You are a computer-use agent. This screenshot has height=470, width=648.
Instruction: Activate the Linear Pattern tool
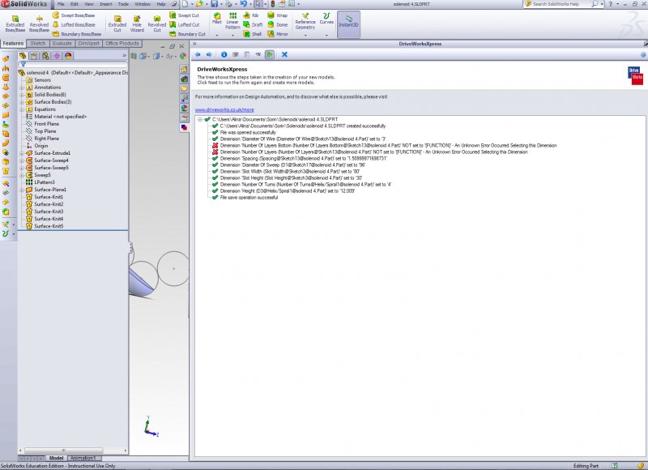(232, 21)
